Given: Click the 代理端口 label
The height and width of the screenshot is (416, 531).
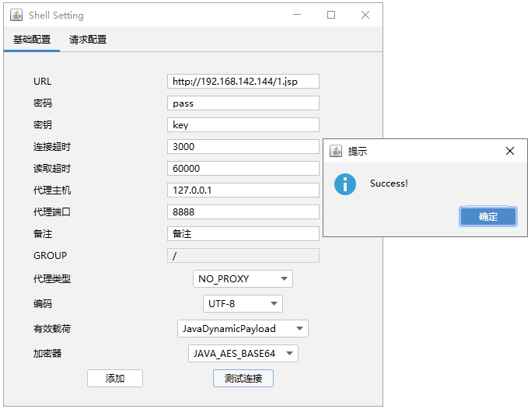Looking at the screenshot, I should (52, 211).
